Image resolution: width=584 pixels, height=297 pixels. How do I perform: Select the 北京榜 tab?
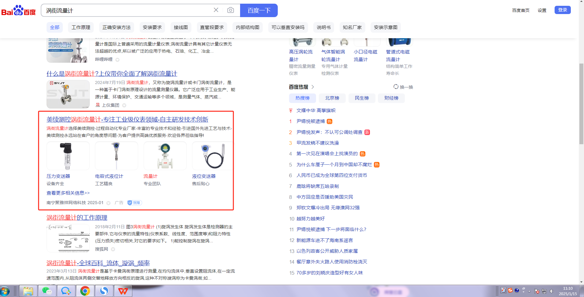tap(332, 98)
